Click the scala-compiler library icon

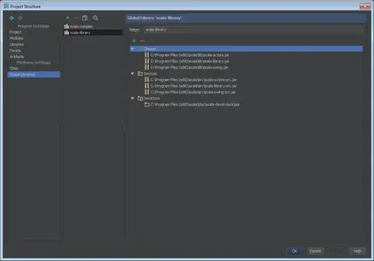coord(66,26)
